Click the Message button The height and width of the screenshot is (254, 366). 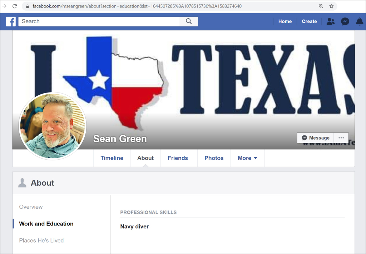[315, 138]
